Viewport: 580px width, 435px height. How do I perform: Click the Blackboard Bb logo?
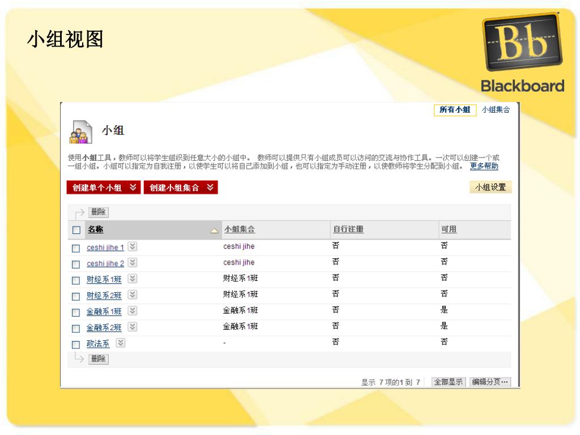click(522, 42)
